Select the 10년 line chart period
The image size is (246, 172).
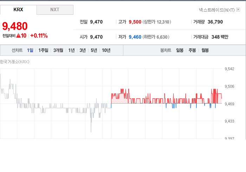pyautogui.click(x=106, y=50)
